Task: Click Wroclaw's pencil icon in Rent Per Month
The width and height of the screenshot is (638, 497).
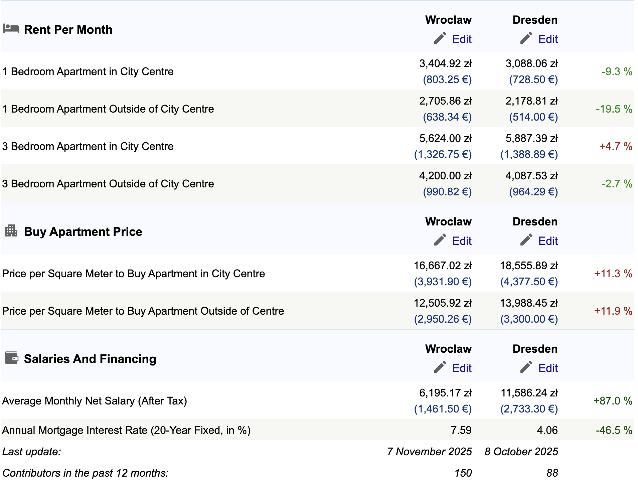Action: tap(440, 38)
